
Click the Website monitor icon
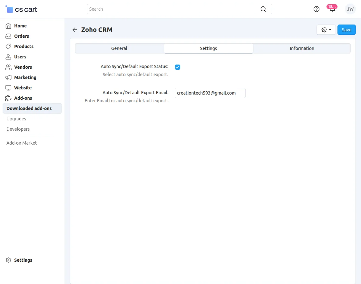click(x=8, y=88)
